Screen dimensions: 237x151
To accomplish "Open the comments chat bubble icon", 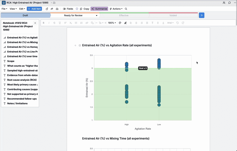I will [230, 3].
